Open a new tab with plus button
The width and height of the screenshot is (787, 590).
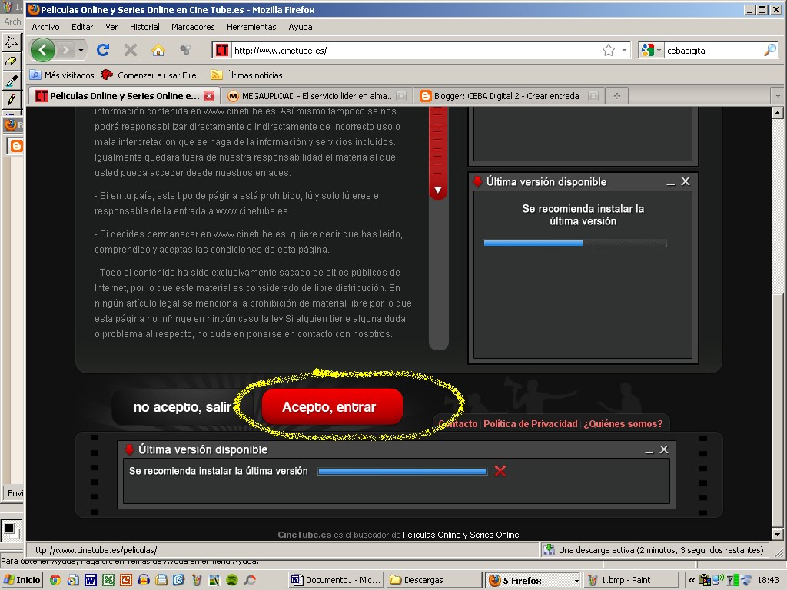point(617,96)
